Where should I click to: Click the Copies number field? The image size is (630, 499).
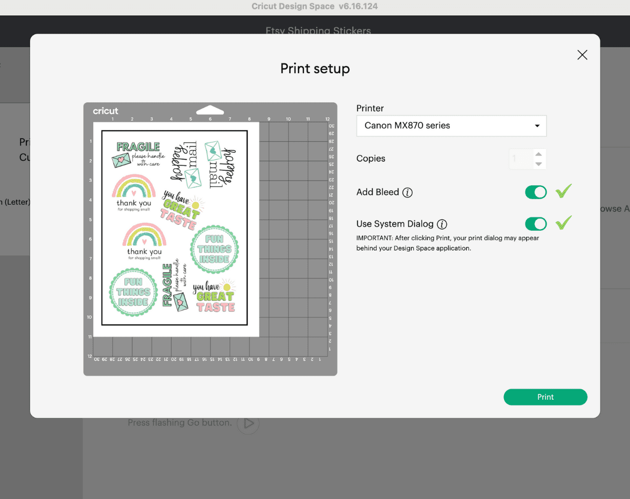coord(521,159)
